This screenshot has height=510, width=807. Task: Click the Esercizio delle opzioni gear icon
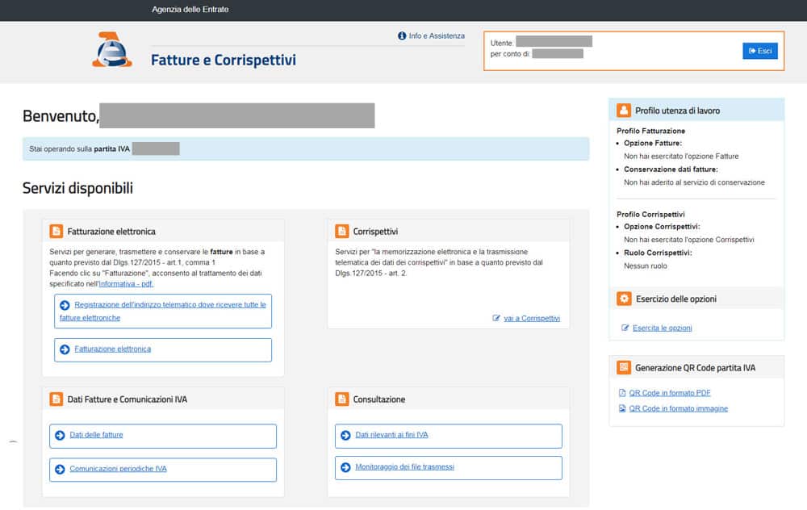[x=623, y=299]
